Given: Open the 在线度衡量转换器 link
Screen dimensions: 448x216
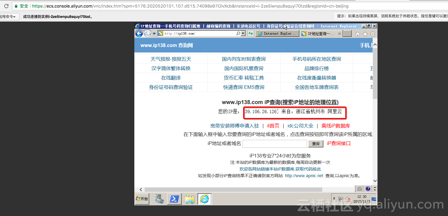Looking at the screenshot, I should [x=317, y=78].
